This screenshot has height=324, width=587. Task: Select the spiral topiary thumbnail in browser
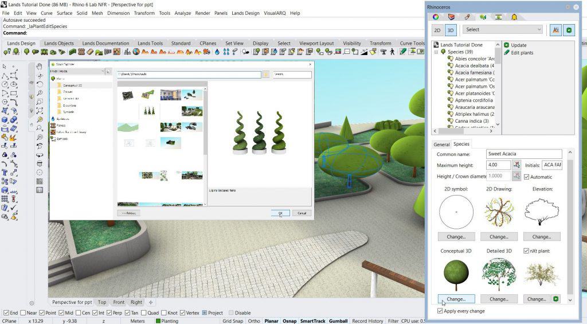coord(150,111)
